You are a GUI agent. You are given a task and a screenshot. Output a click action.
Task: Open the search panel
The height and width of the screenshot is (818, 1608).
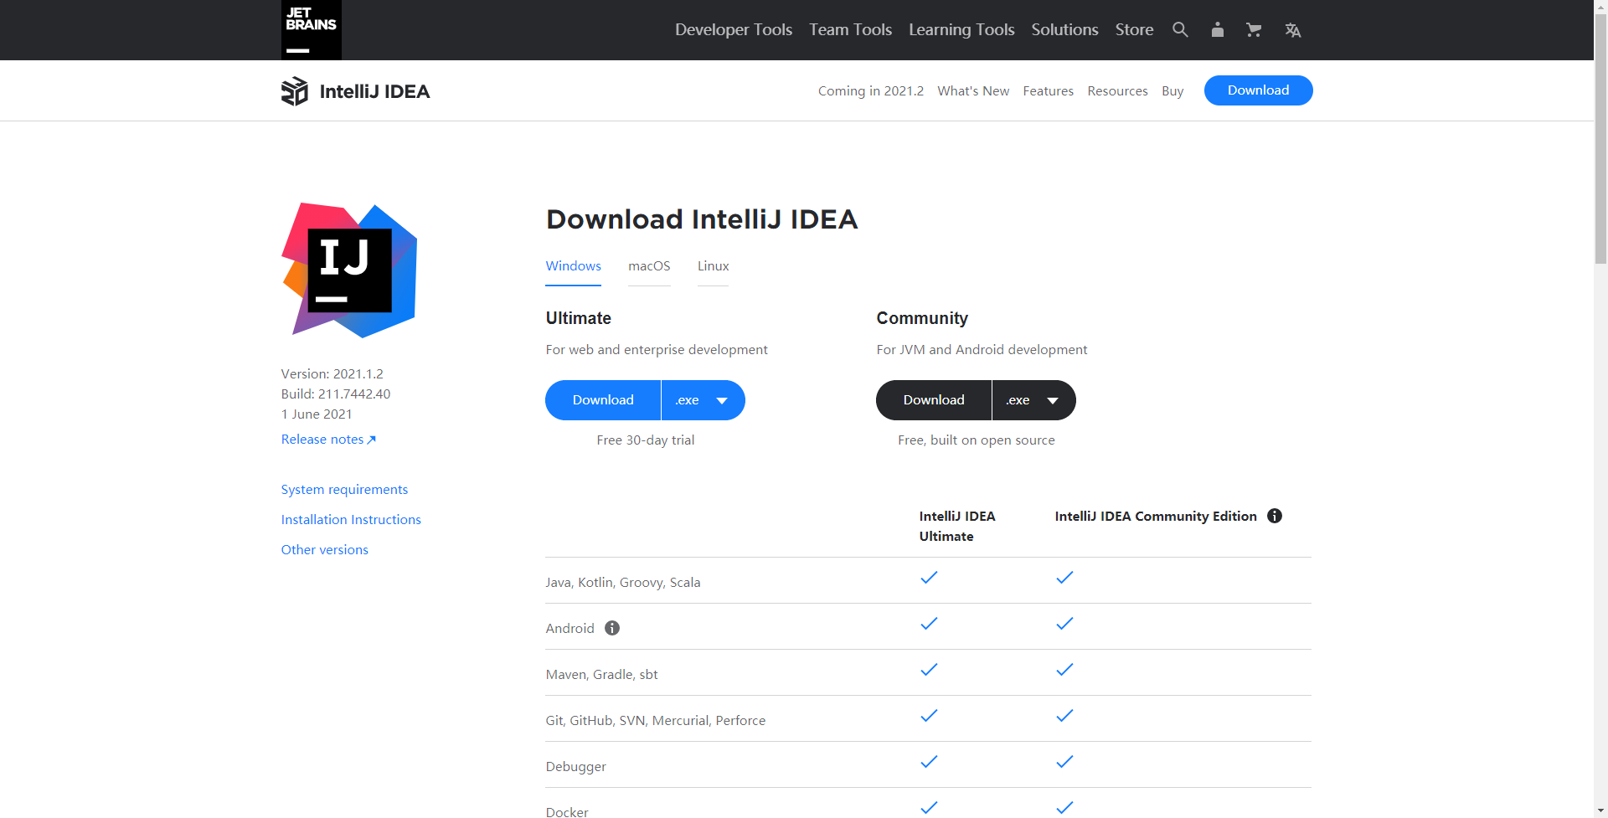click(1180, 29)
